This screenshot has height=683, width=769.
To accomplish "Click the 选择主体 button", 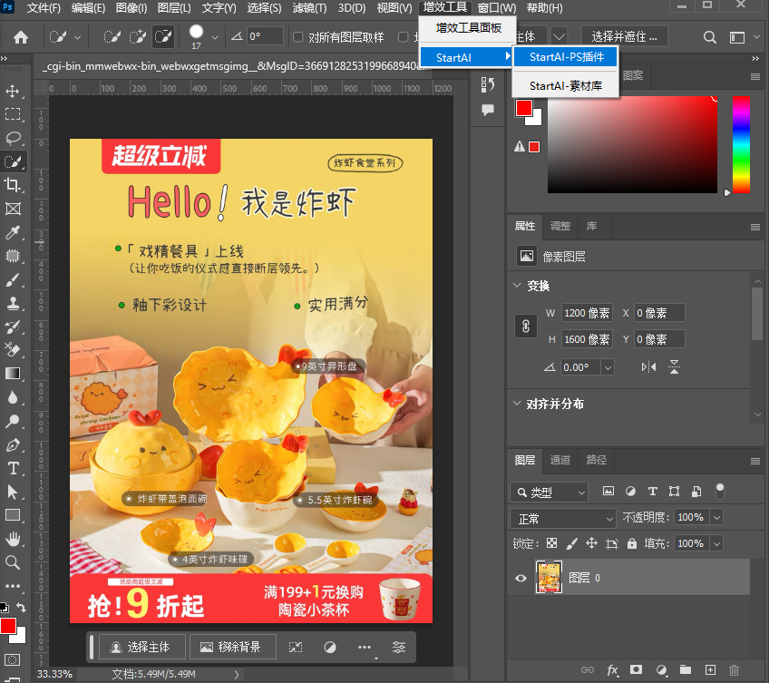I will coord(142,648).
